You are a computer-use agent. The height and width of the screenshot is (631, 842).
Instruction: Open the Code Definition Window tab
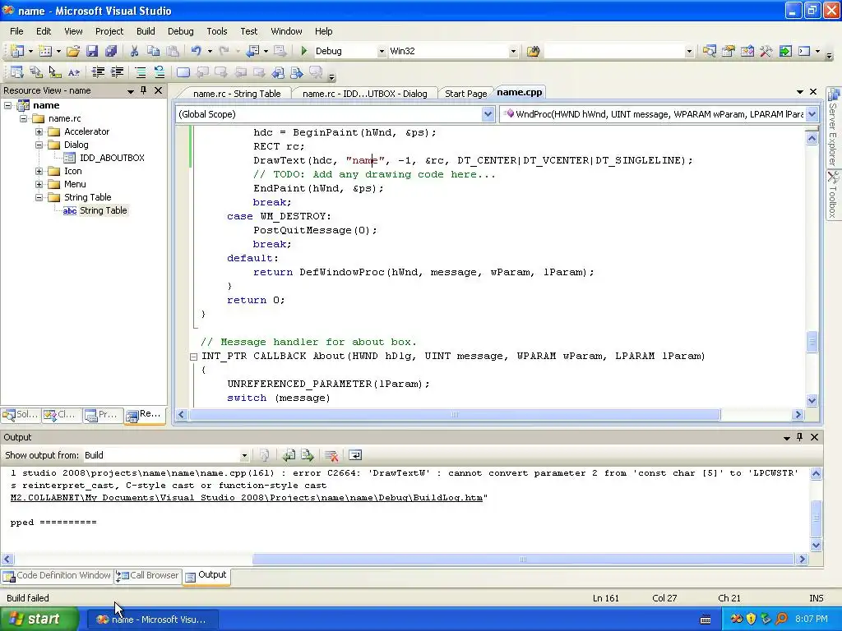58,576
